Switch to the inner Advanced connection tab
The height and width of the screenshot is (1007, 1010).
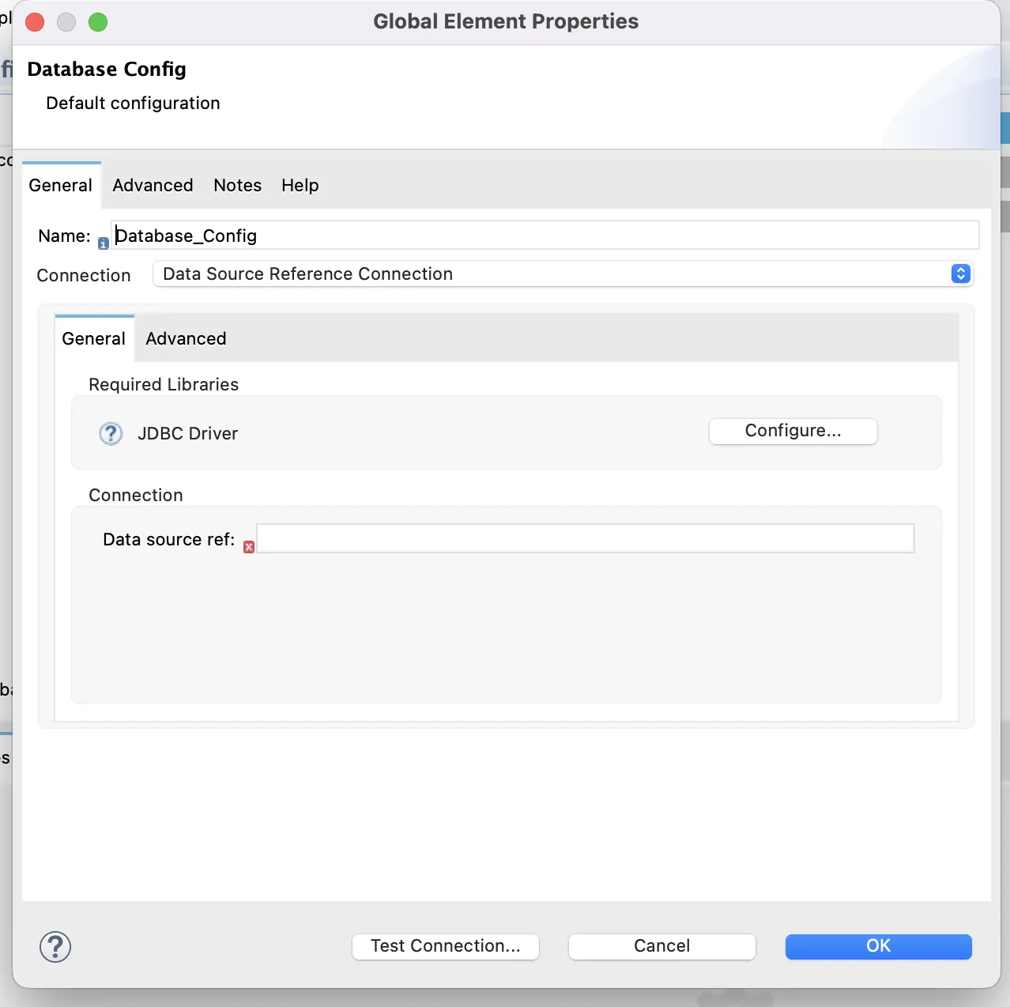186,338
